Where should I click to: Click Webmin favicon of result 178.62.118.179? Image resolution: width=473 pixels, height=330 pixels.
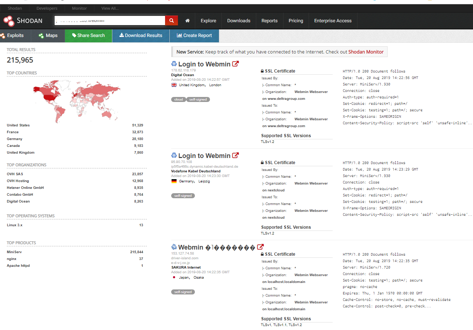(x=174, y=64)
